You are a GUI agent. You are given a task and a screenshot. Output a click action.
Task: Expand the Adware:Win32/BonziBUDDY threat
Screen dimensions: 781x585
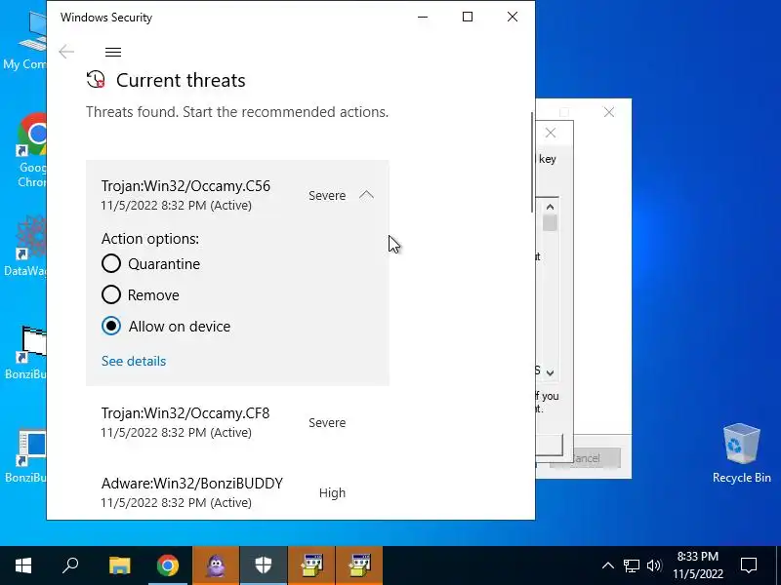tap(237, 492)
